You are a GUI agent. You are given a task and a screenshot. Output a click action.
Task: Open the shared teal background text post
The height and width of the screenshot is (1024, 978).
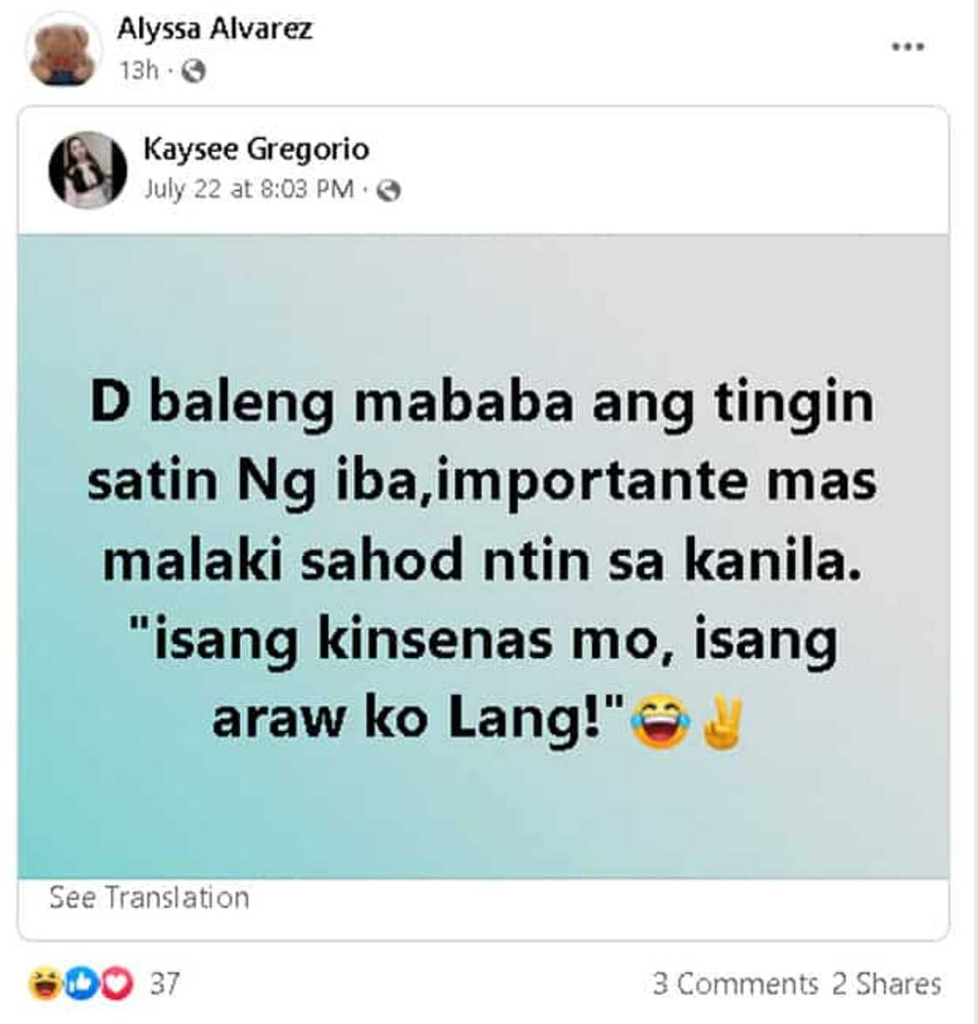483,557
